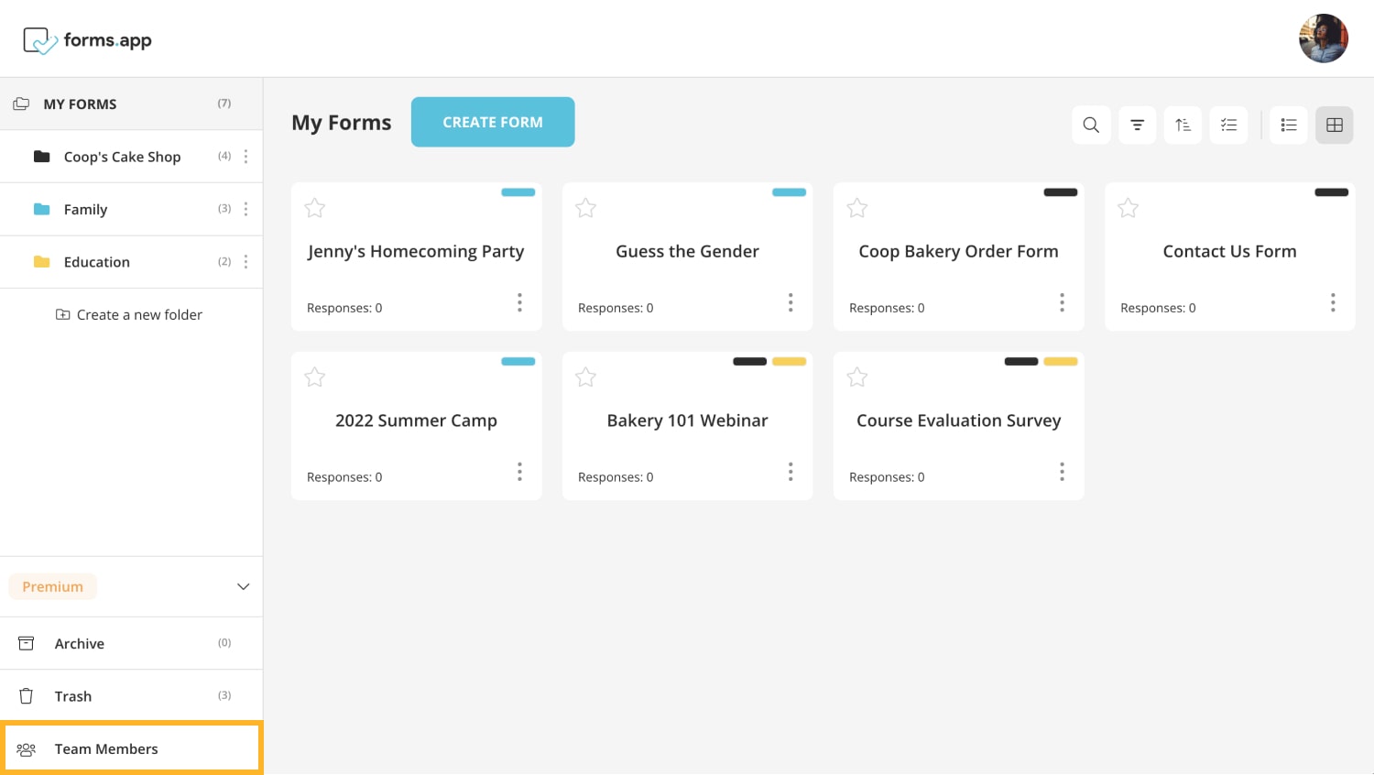Open the user profile avatar

pyautogui.click(x=1323, y=38)
